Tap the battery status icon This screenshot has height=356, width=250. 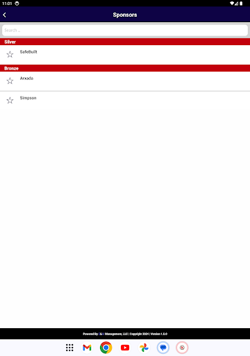point(241,3)
